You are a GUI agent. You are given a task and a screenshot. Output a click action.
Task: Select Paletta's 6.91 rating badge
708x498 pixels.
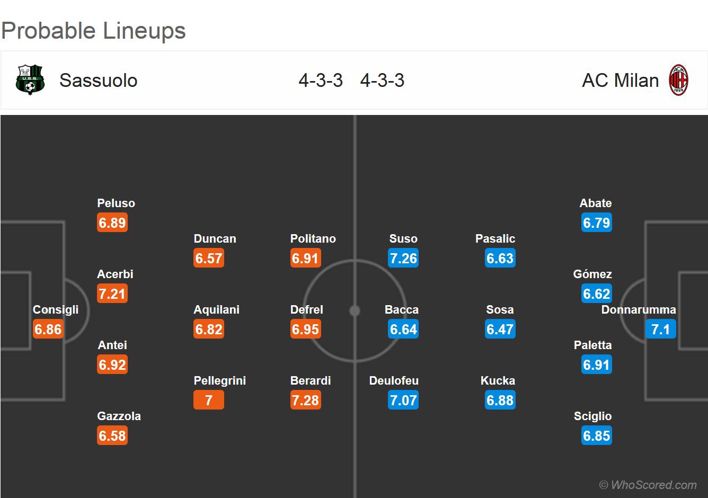596,364
